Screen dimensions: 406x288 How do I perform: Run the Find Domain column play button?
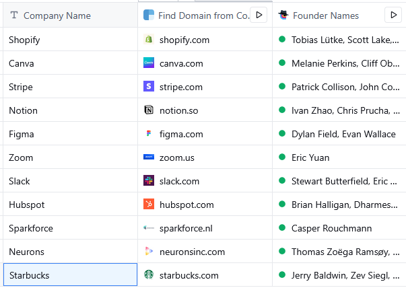pos(259,15)
